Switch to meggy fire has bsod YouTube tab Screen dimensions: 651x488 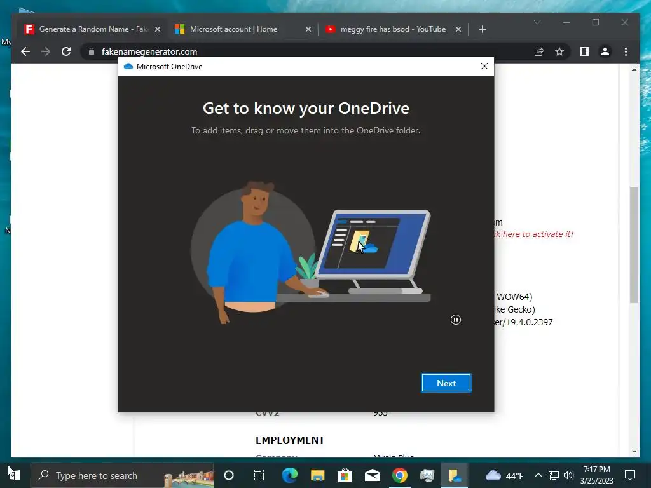pos(393,29)
